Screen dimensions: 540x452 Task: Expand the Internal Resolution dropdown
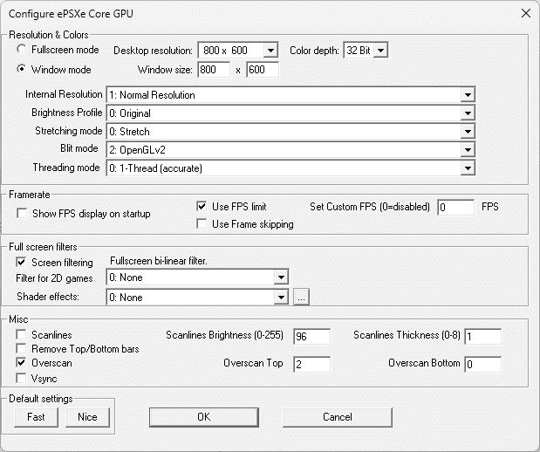coord(291,95)
